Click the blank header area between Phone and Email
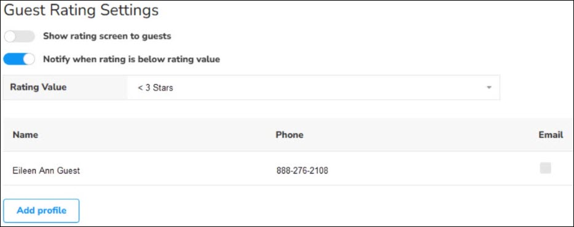This screenshot has height=227, width=574. click(x=421, y=135)
